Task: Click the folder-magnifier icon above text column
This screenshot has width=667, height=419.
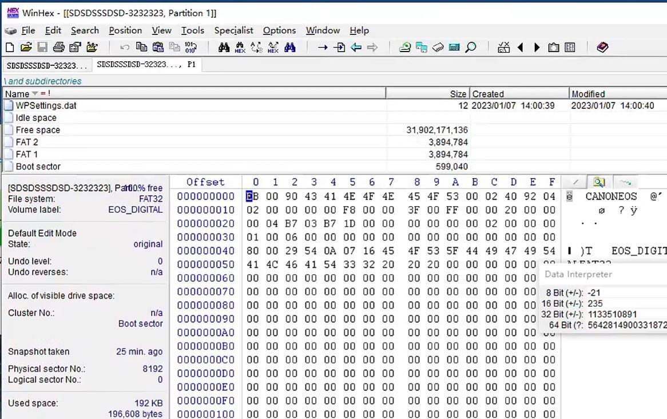Action: coord(599,182)
